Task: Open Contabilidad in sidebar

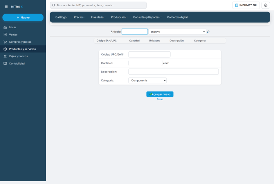Action: [x=23, y=63]
